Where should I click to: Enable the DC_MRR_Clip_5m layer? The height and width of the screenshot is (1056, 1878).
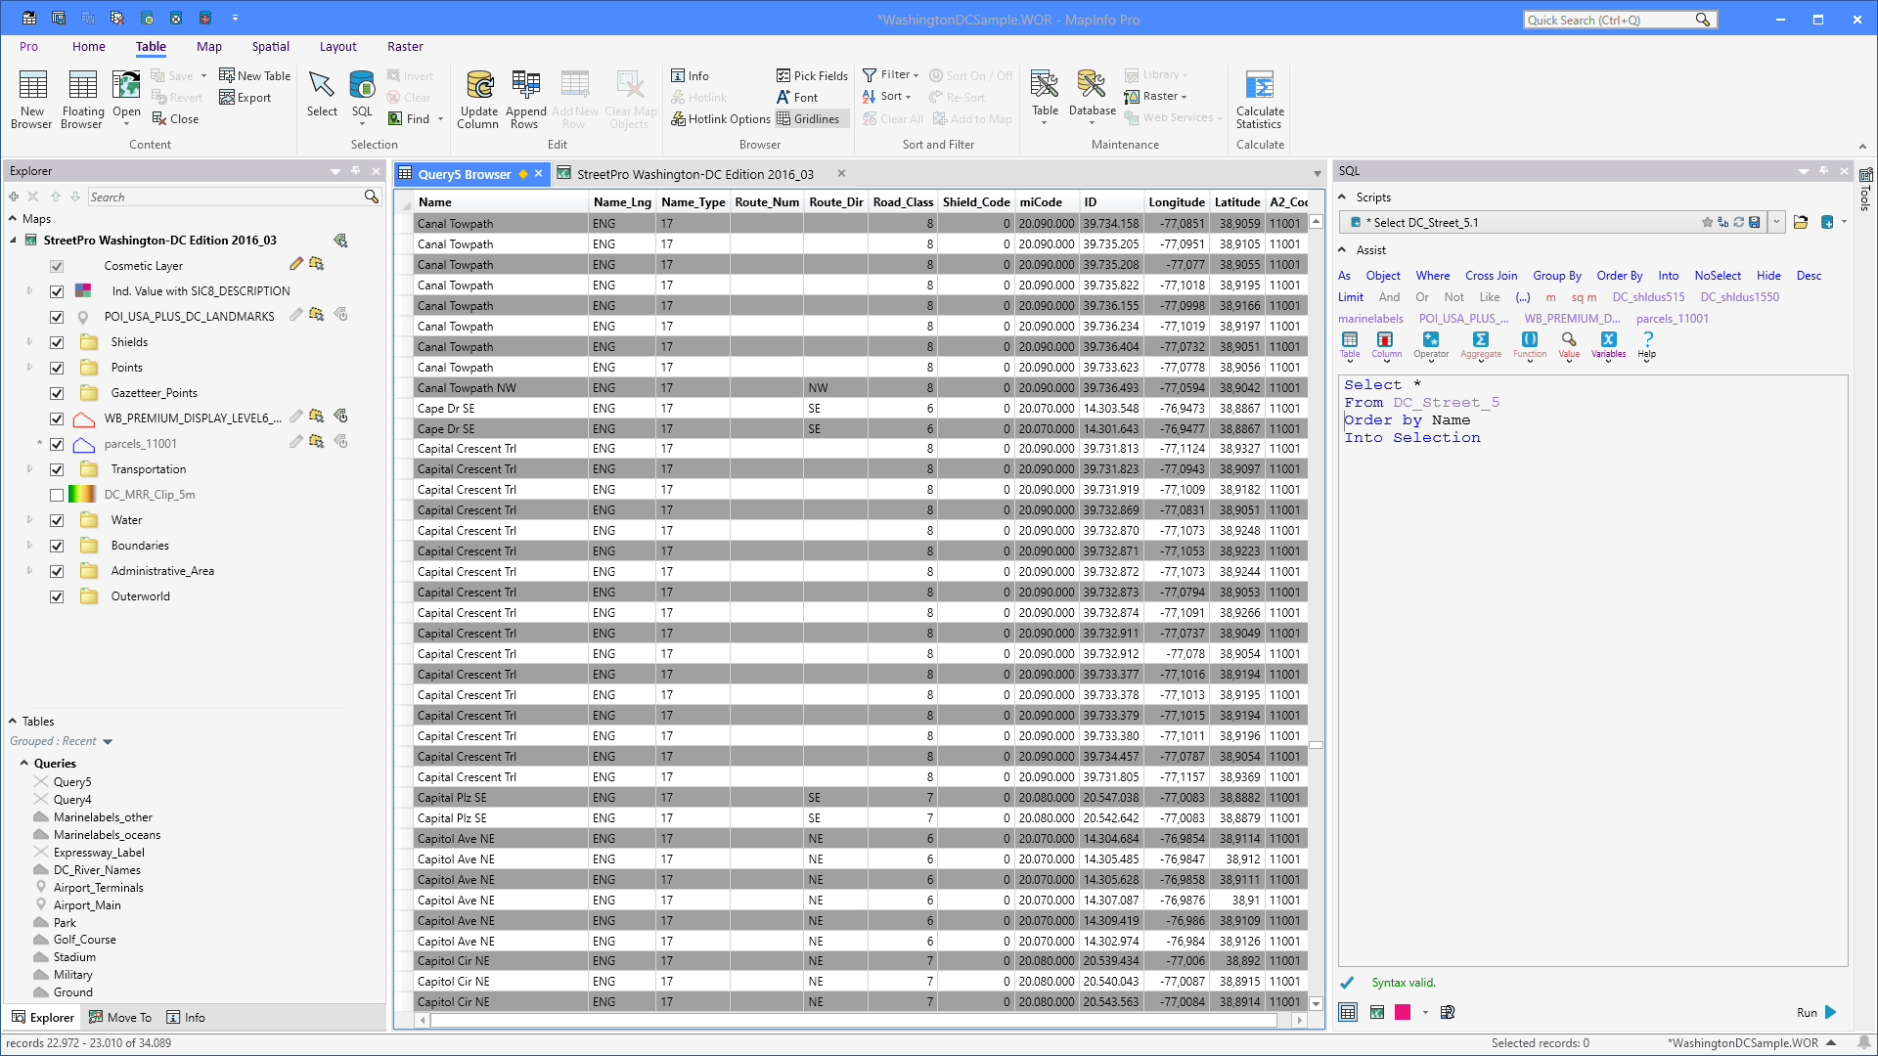[57, 494]
